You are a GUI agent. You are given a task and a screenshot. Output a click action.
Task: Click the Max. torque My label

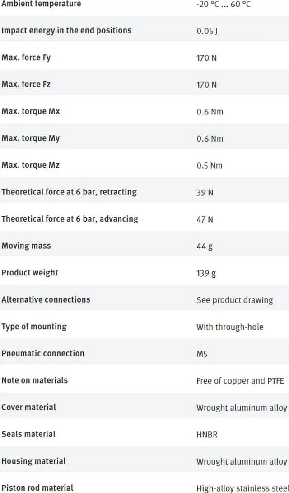pos(31,138)
